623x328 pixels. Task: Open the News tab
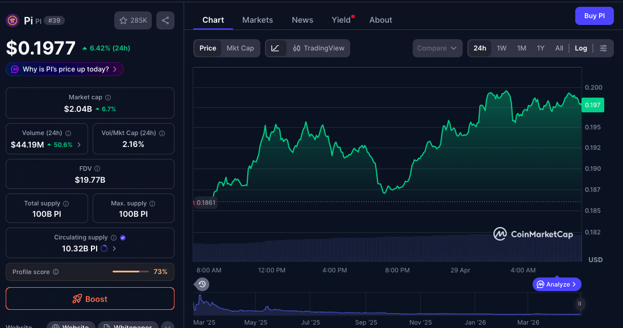(302, 20)
